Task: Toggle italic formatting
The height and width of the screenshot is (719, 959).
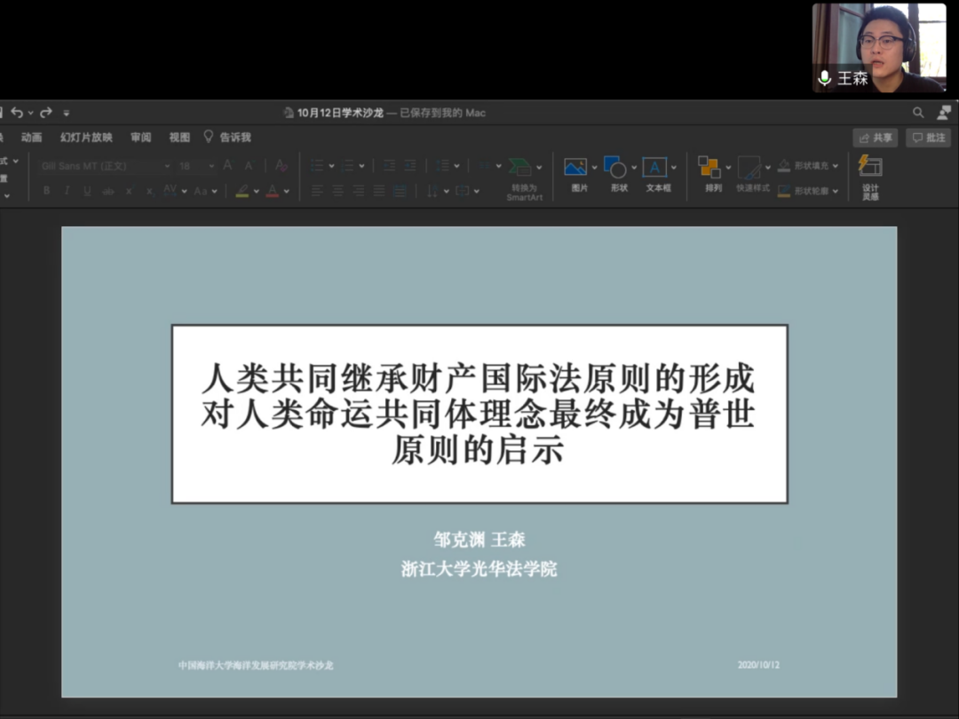Action: 67,191
